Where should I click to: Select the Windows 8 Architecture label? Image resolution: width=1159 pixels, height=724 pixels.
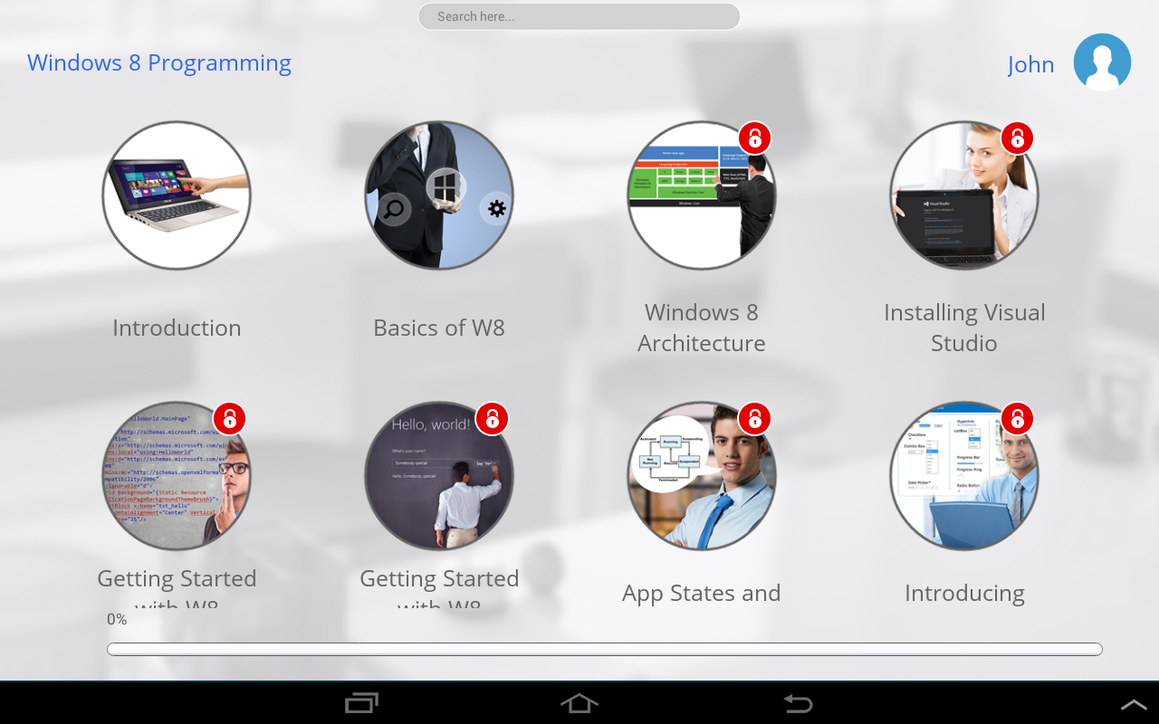(x=702, y=328)
